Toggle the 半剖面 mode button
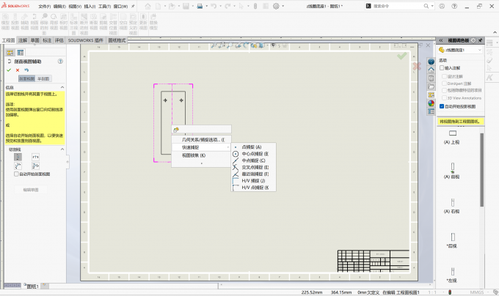Image resolution: width=499 pixels, height=296 pixels. (x=43, y=79)
